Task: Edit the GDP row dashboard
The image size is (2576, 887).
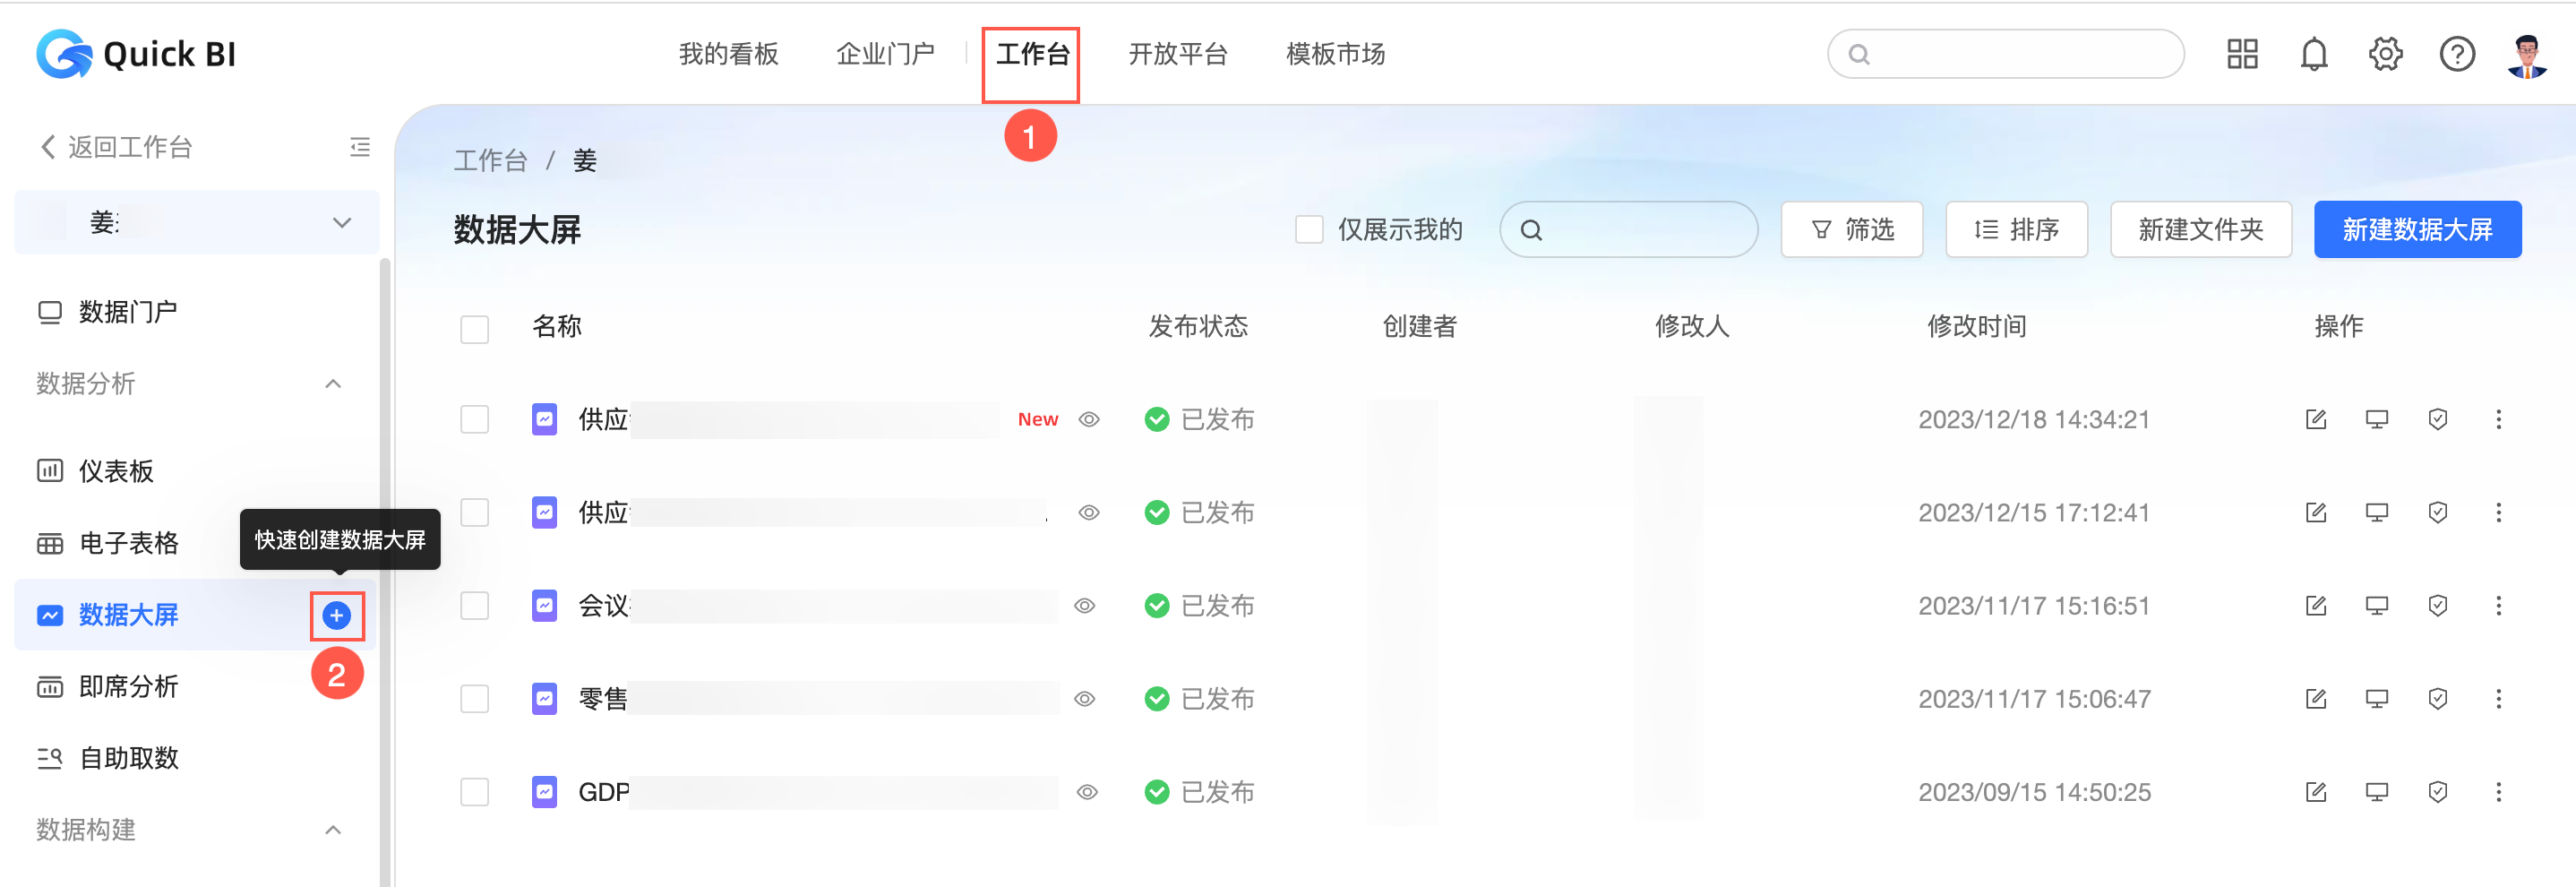Action: click(2316, 792)
